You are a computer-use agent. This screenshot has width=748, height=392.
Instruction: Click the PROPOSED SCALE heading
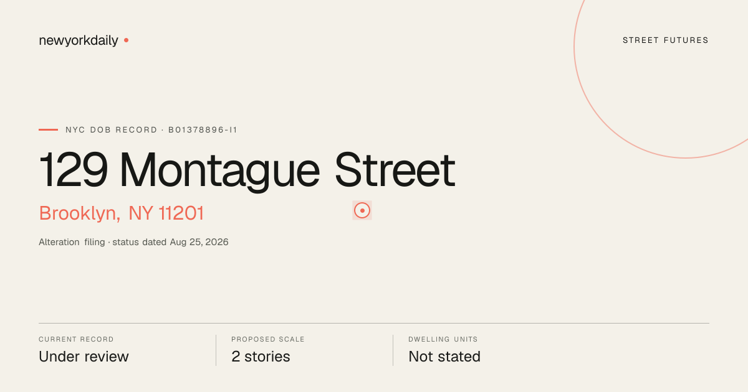268,340
